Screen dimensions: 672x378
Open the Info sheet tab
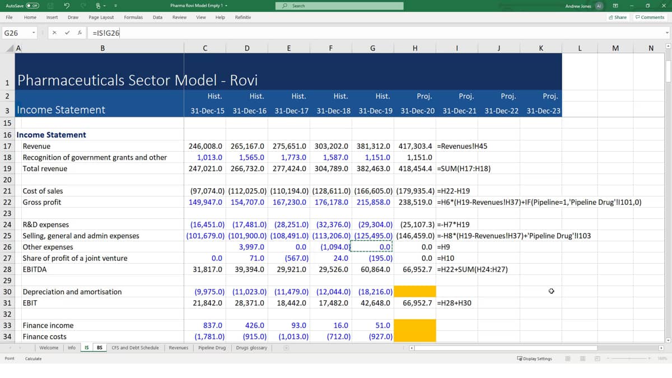[72, 348]
